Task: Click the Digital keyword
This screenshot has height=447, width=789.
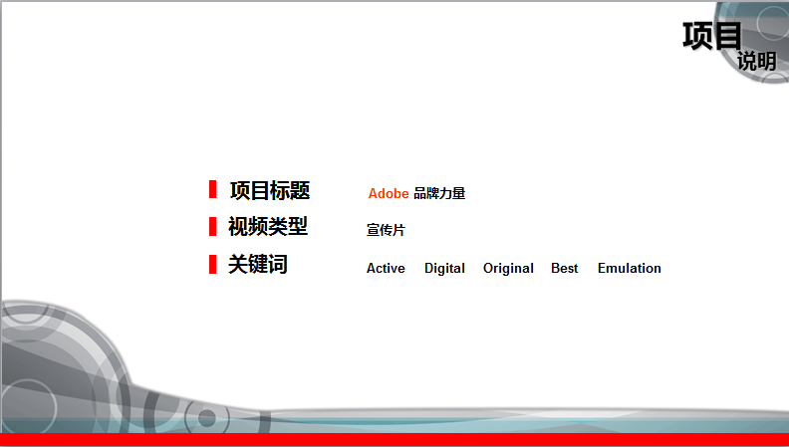Action: click(x=444, y=268)
